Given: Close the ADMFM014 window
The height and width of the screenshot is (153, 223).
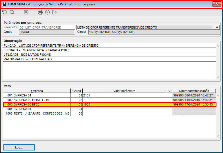Looking at the screenshot, I should [x=216, y=4].
